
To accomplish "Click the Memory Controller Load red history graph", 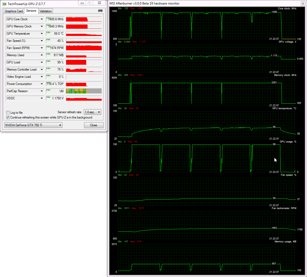I will (84, 70).
